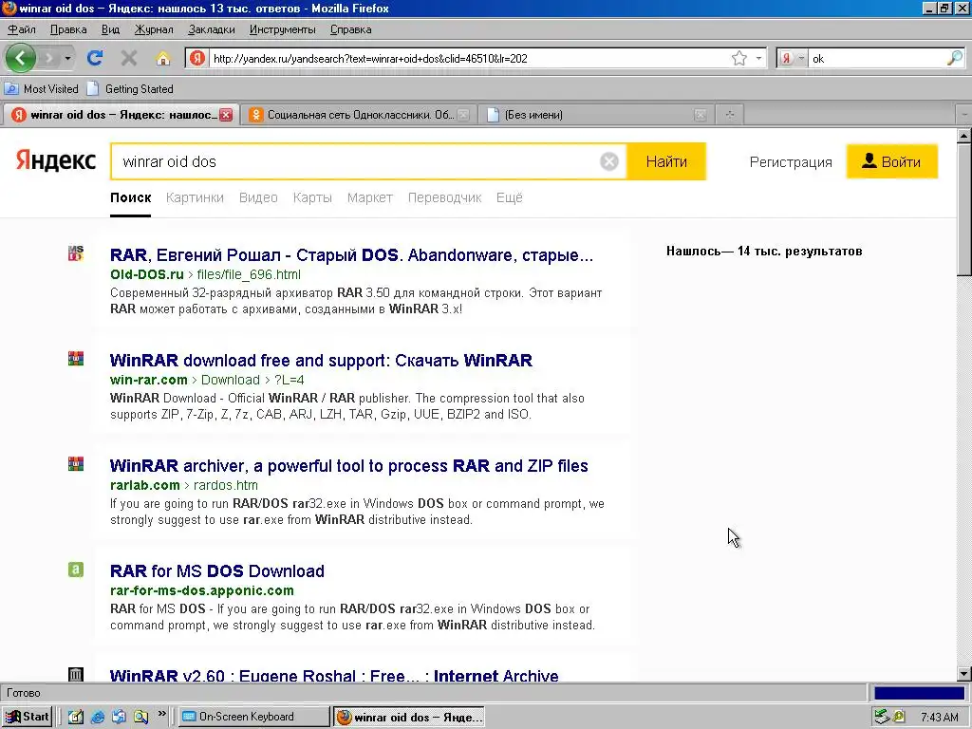Open the Old-DOS.ru site link
The width and height of the screenshot is (972, 729).
point(147,274)
